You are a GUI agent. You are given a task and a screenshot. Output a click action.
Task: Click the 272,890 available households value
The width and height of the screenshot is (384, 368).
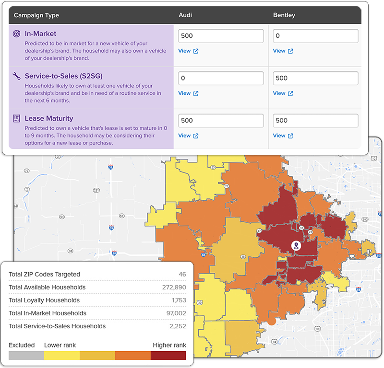point(174,287)
